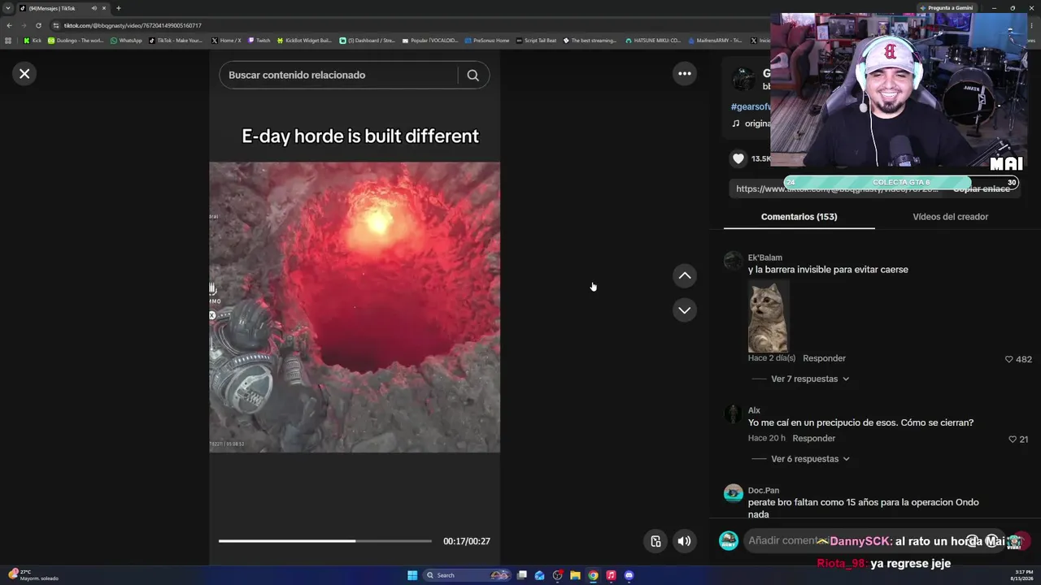Screen dimensions: 1041x585
Task: Seek in the video progress bar
Action: click(325, 541)
